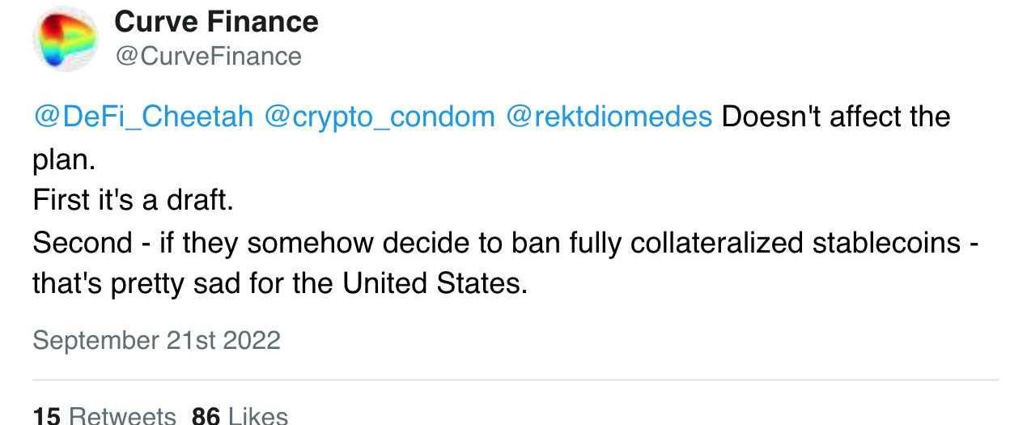Click the "First it's a draft." line
The height and width of the screenshot is (425, 1027).
pos(134,200)
